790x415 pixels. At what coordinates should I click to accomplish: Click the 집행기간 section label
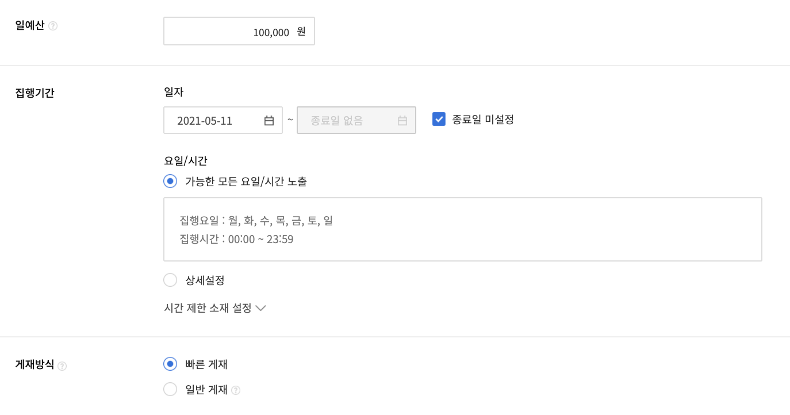34,93
